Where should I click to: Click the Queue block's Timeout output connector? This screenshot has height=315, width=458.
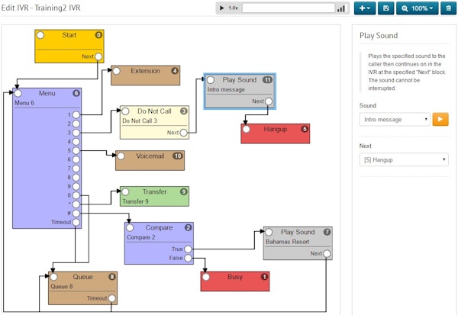(111, 298)
